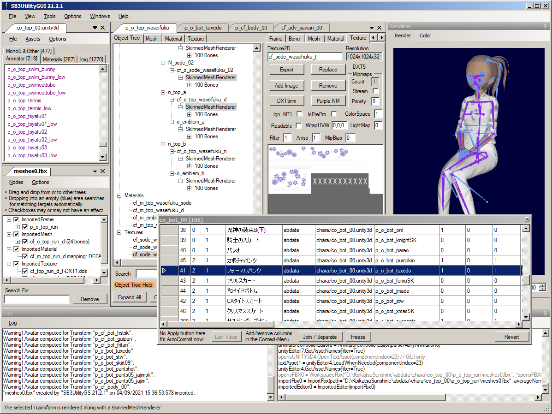Select p_o_top_tennis in animator list
Screen dimensions: 552x414
24,101
